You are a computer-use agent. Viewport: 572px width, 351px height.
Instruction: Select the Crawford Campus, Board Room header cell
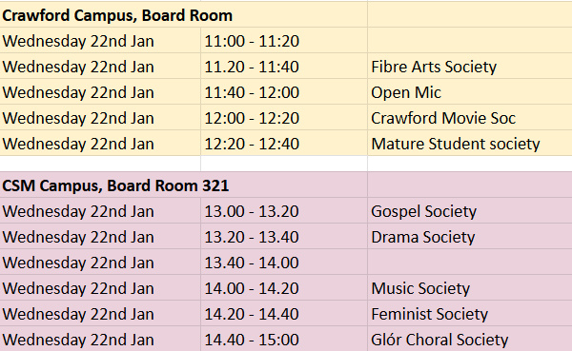pyautogui.click(x=183, y=15)
